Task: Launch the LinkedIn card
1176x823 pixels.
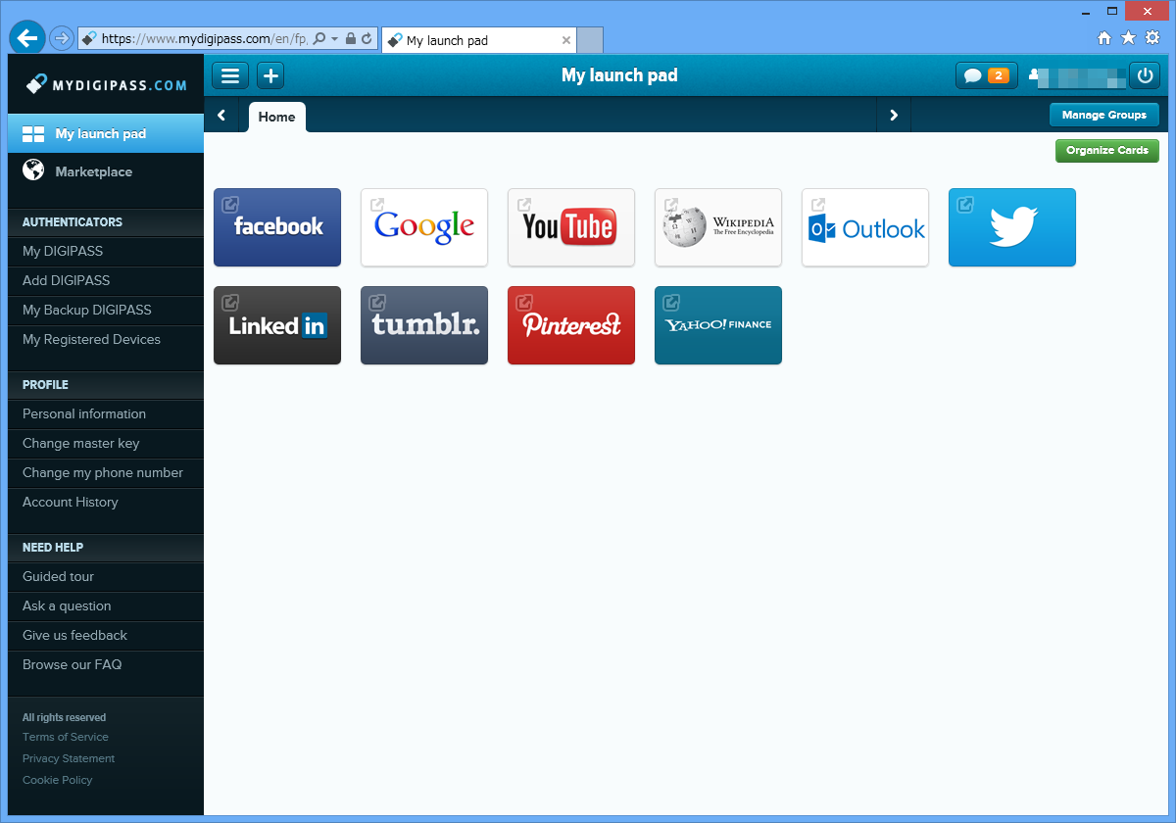Action: click(277, 325)
